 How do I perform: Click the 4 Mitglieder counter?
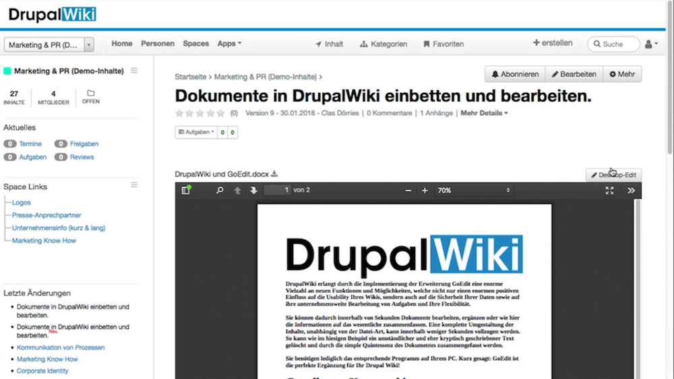point(53,98)
